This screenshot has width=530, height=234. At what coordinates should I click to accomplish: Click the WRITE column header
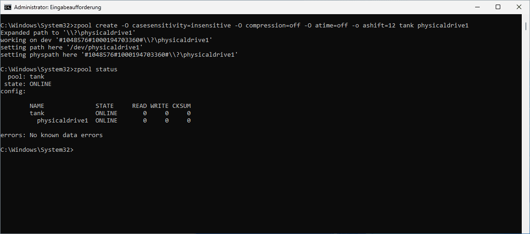[160, 106]
